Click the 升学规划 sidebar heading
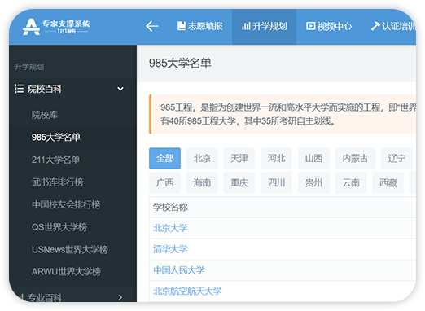 [29, 67]
